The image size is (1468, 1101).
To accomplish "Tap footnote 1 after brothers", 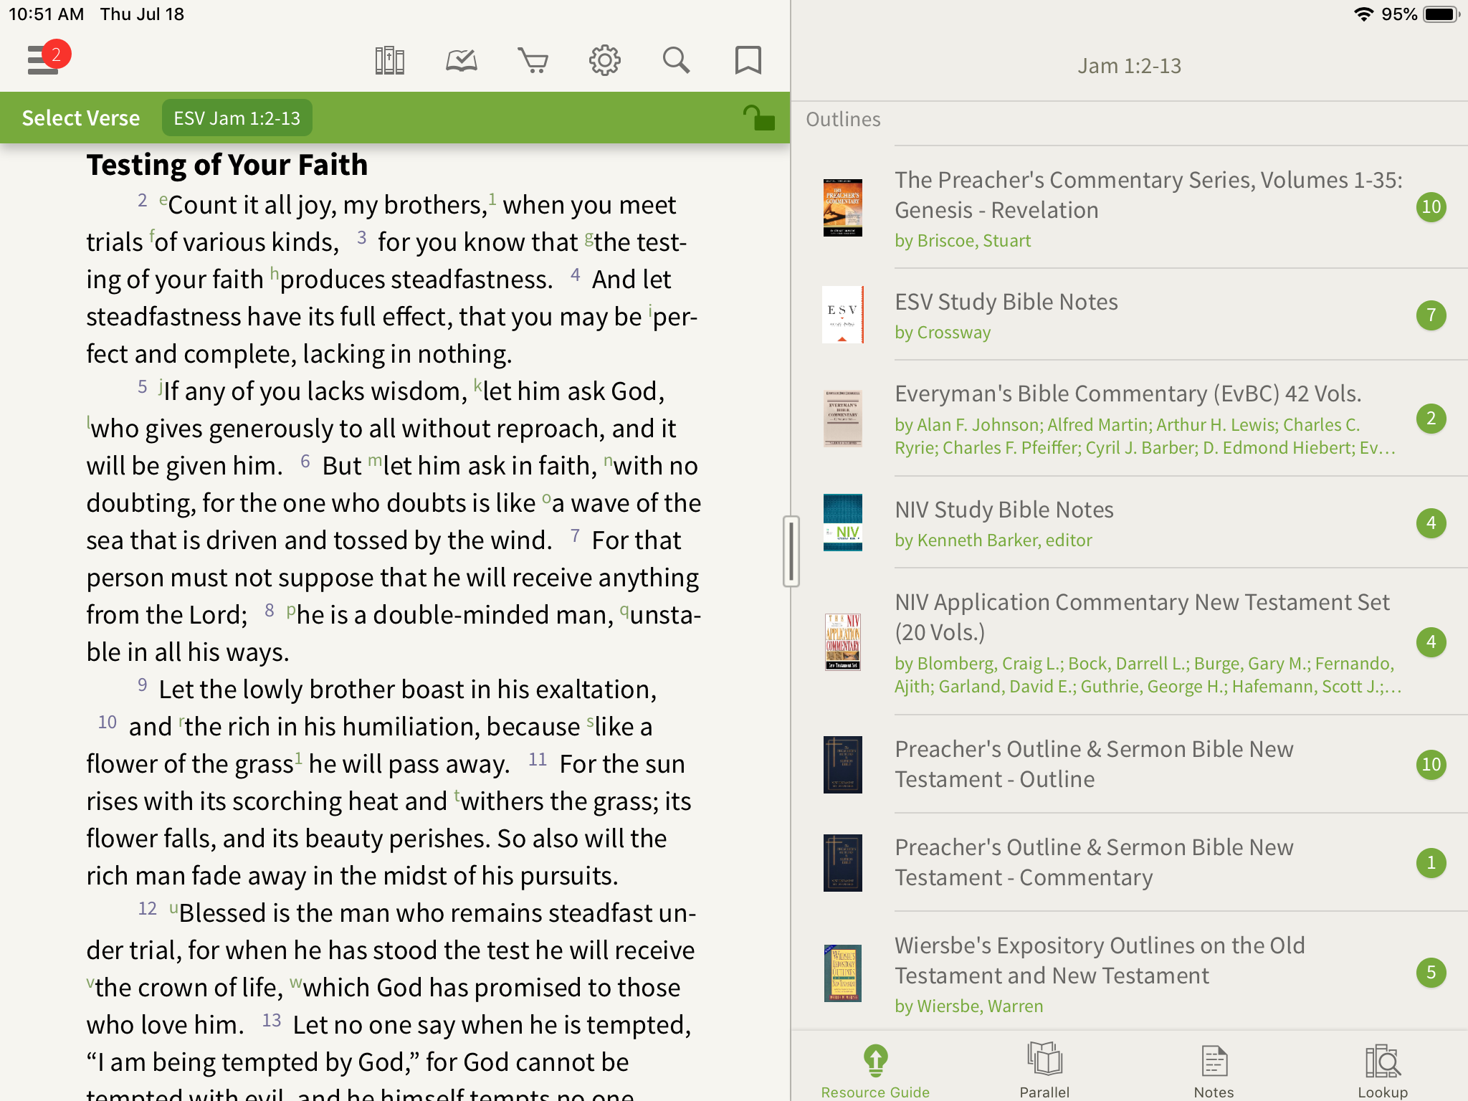I will 492,199.
